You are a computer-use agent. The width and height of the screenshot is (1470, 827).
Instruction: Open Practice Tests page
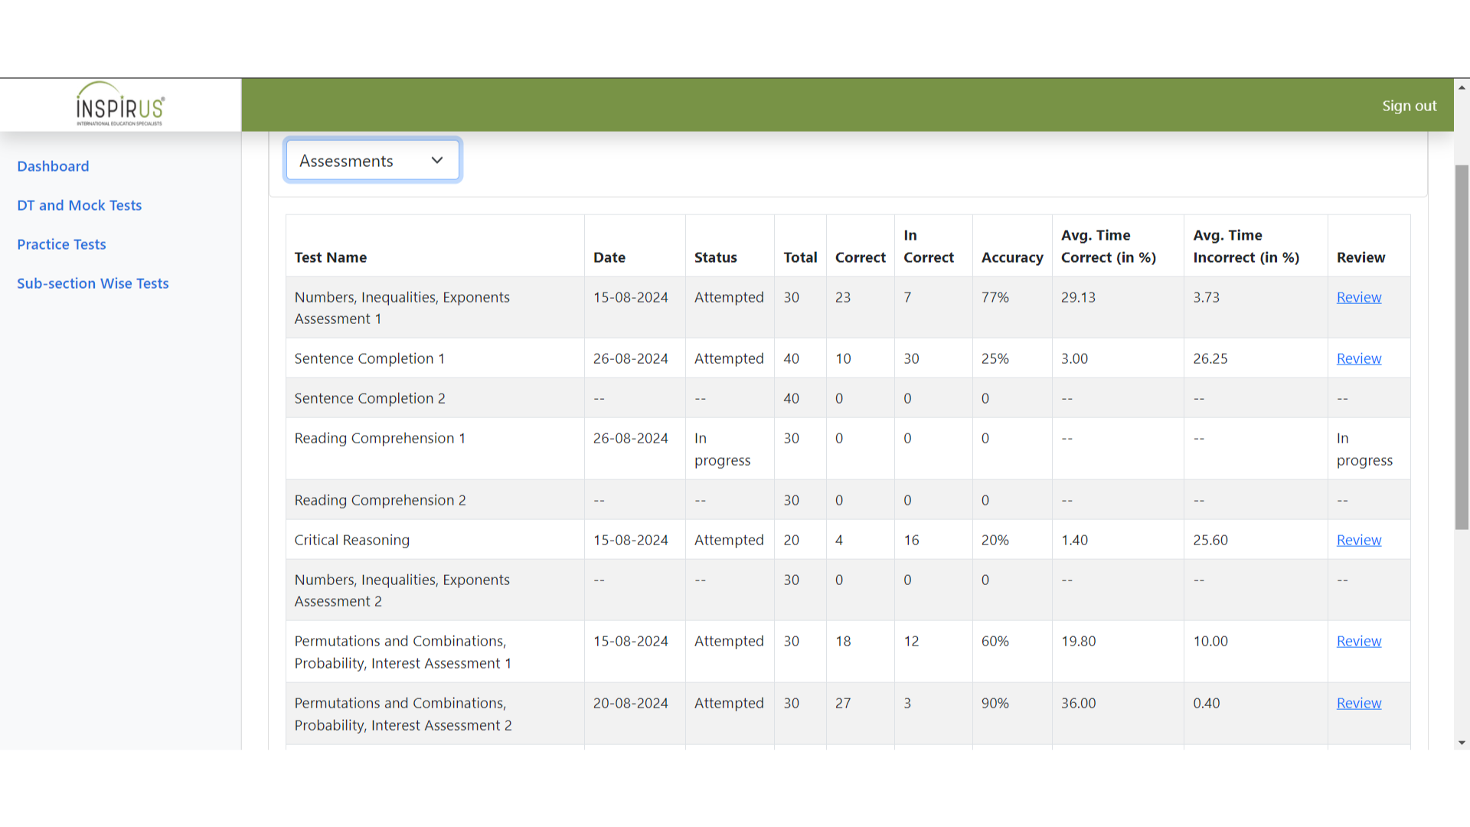(61, 244)
